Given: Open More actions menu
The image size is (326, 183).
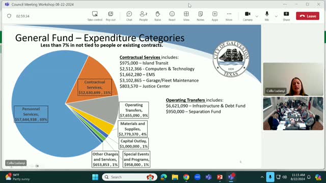Looking at the screenshot, I should (x=229, y=16).
